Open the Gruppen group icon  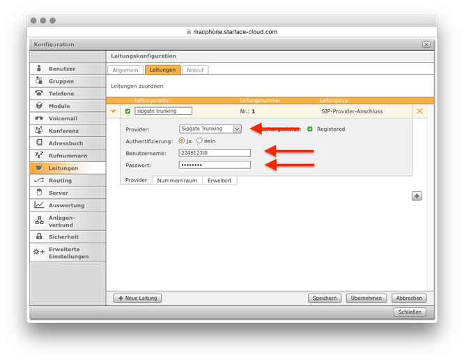click(x=39, y=81)
